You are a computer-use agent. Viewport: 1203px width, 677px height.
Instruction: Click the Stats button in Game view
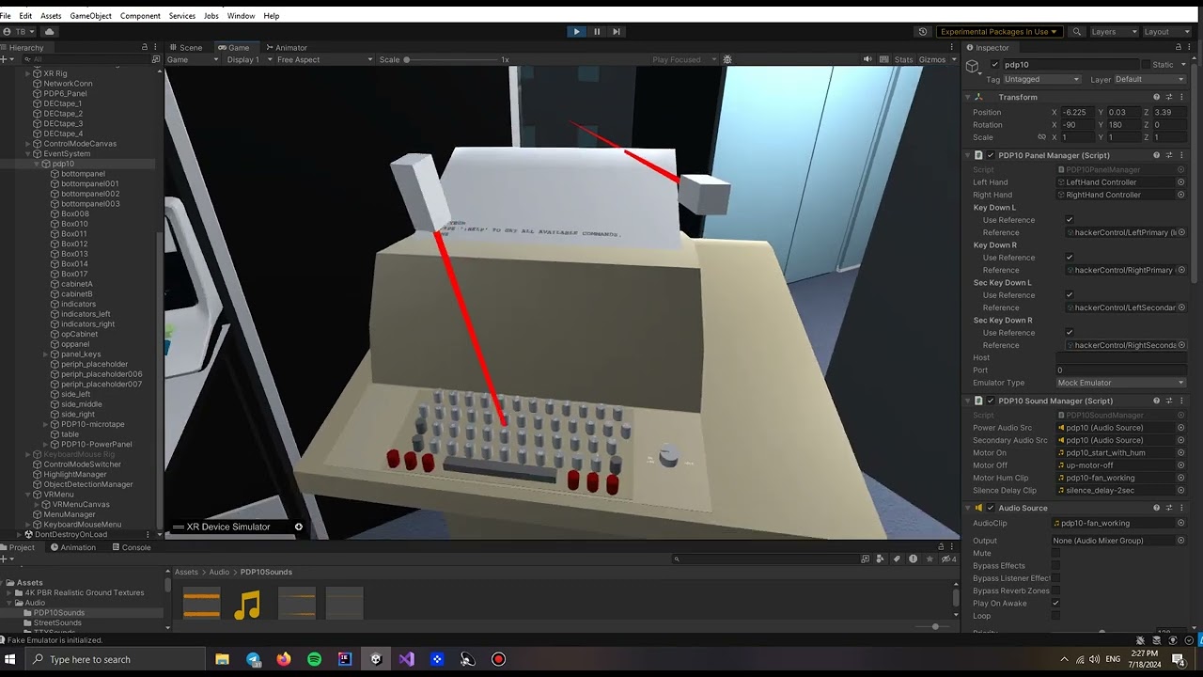tap(903, 59)
